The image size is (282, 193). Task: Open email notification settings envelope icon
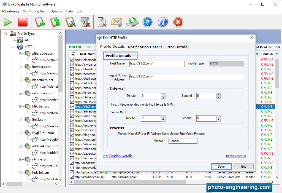pos(117,22)
